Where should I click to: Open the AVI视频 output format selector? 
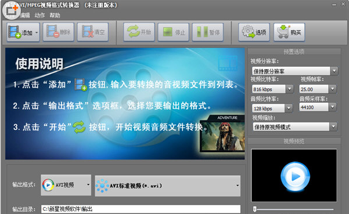coord(66,185)
